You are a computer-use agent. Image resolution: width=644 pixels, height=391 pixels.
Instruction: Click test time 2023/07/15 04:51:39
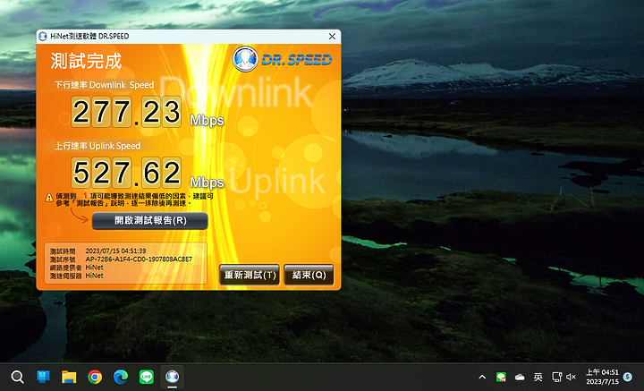click(115, 251)
